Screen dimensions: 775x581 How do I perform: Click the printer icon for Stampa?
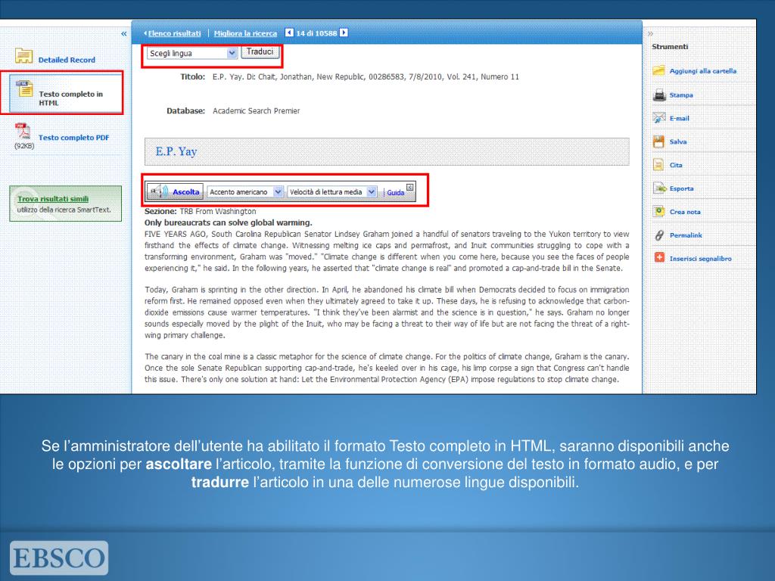point(659,95)
